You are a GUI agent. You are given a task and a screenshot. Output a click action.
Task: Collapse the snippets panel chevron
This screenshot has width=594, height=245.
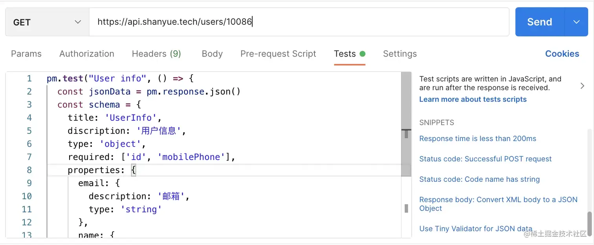coord(582,86)
